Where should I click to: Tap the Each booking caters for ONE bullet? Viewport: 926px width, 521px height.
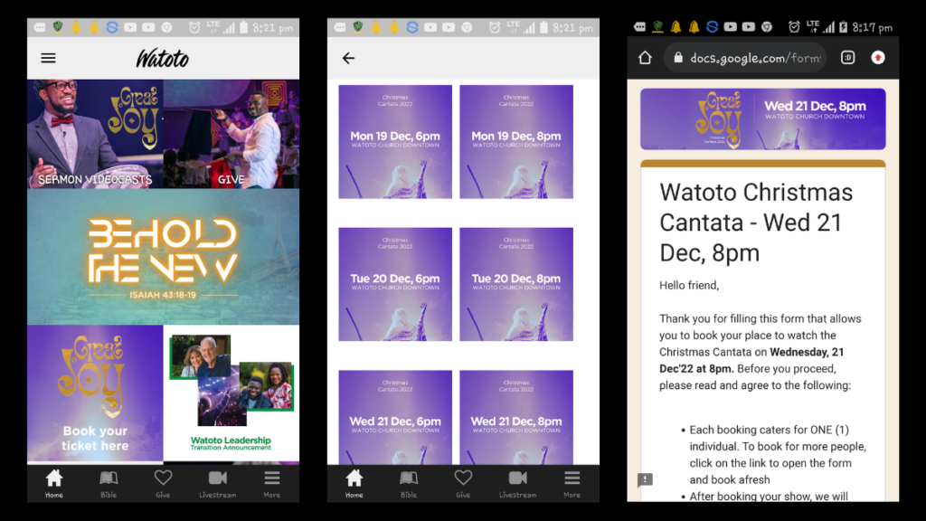click(778, 454)
